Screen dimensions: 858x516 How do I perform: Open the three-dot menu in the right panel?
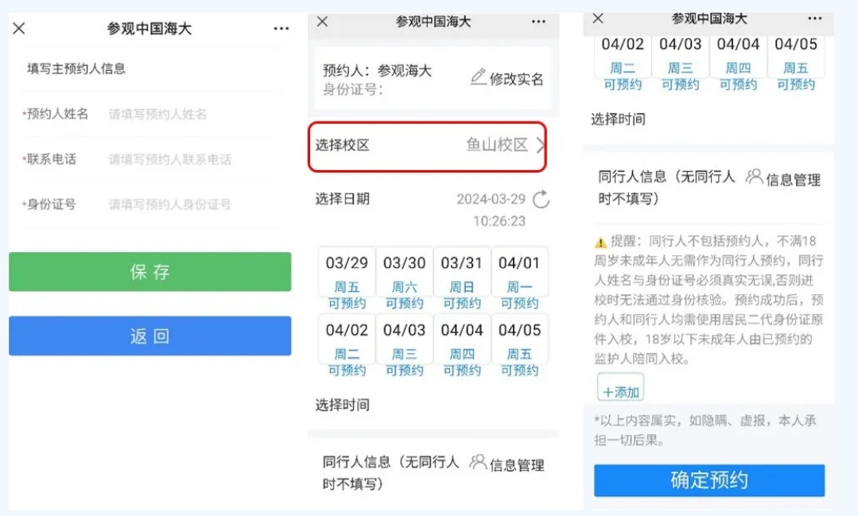tap(815, 19)
